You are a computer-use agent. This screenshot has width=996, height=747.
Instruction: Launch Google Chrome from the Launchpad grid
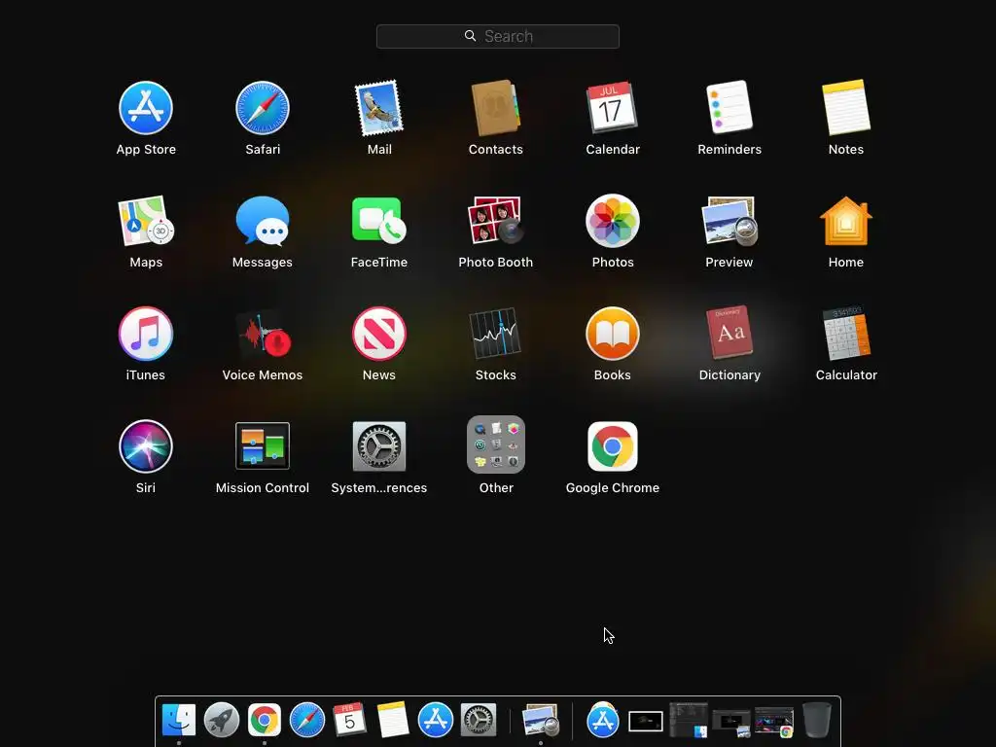[613, 446]
